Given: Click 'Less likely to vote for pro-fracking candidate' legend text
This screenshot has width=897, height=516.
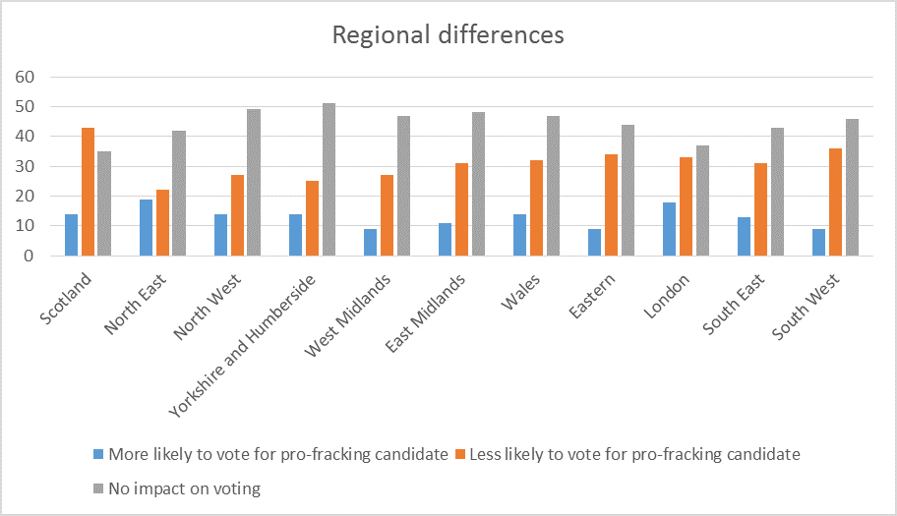Looking at the screenshot, I should click(x=635, y=455).
